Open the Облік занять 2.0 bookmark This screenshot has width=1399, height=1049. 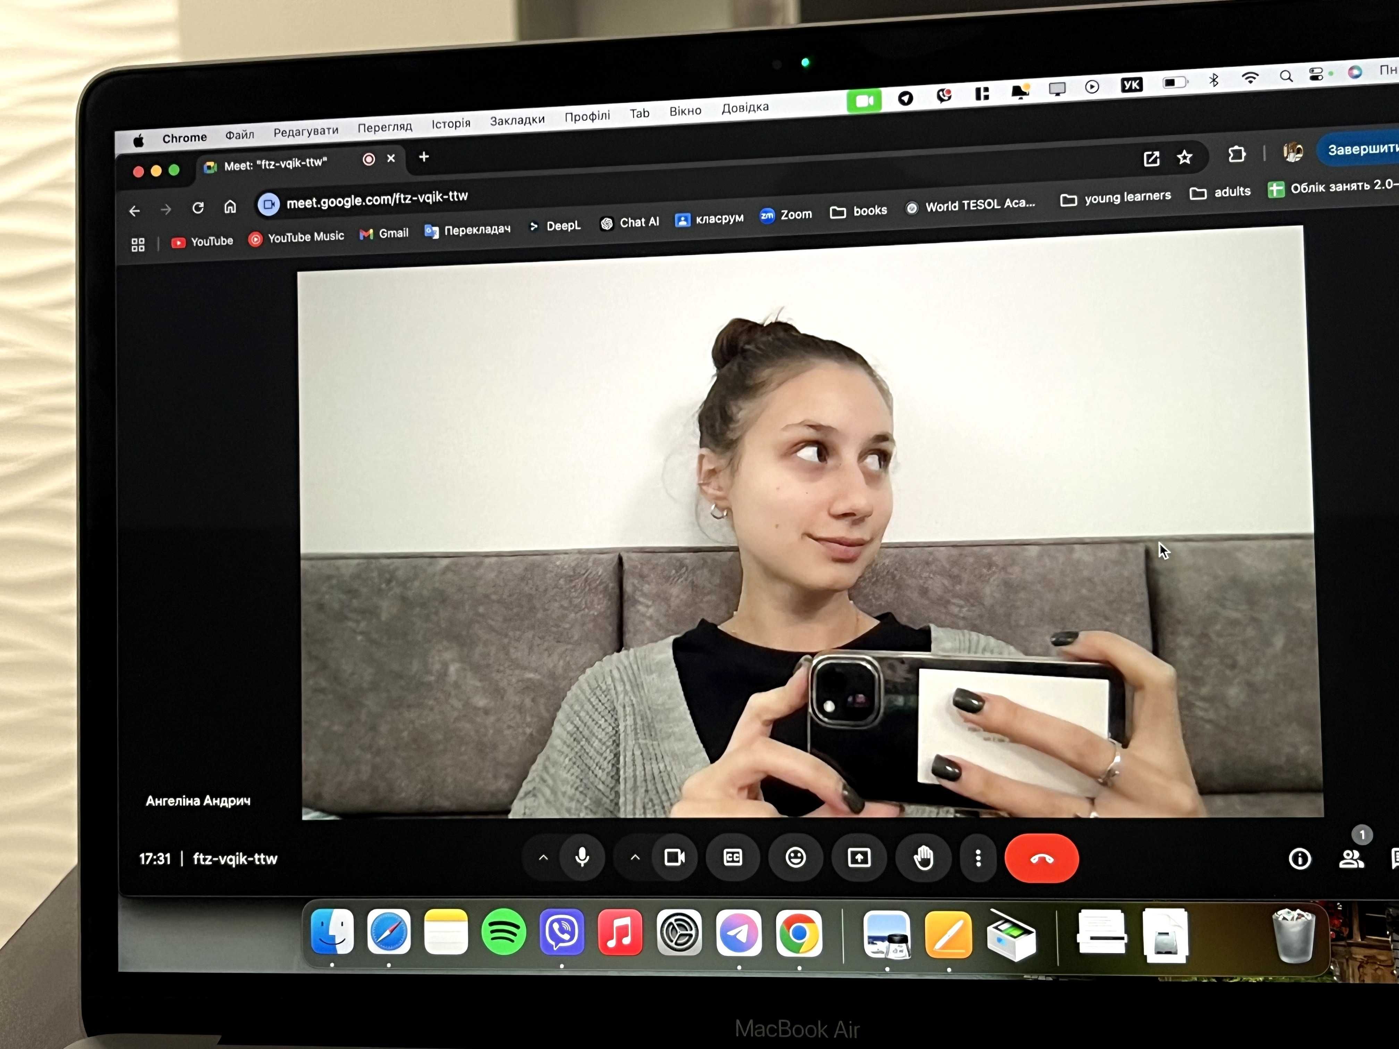coord(1333,187)
